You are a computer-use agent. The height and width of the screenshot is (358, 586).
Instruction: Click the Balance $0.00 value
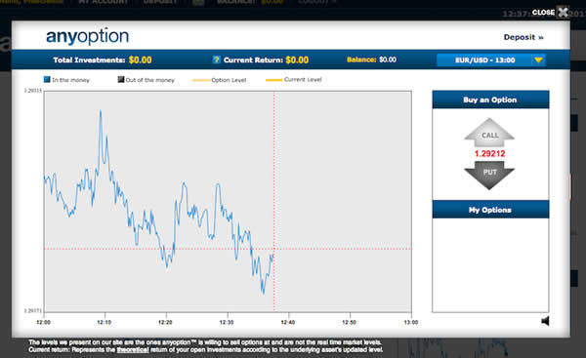(x=388, y=60)
